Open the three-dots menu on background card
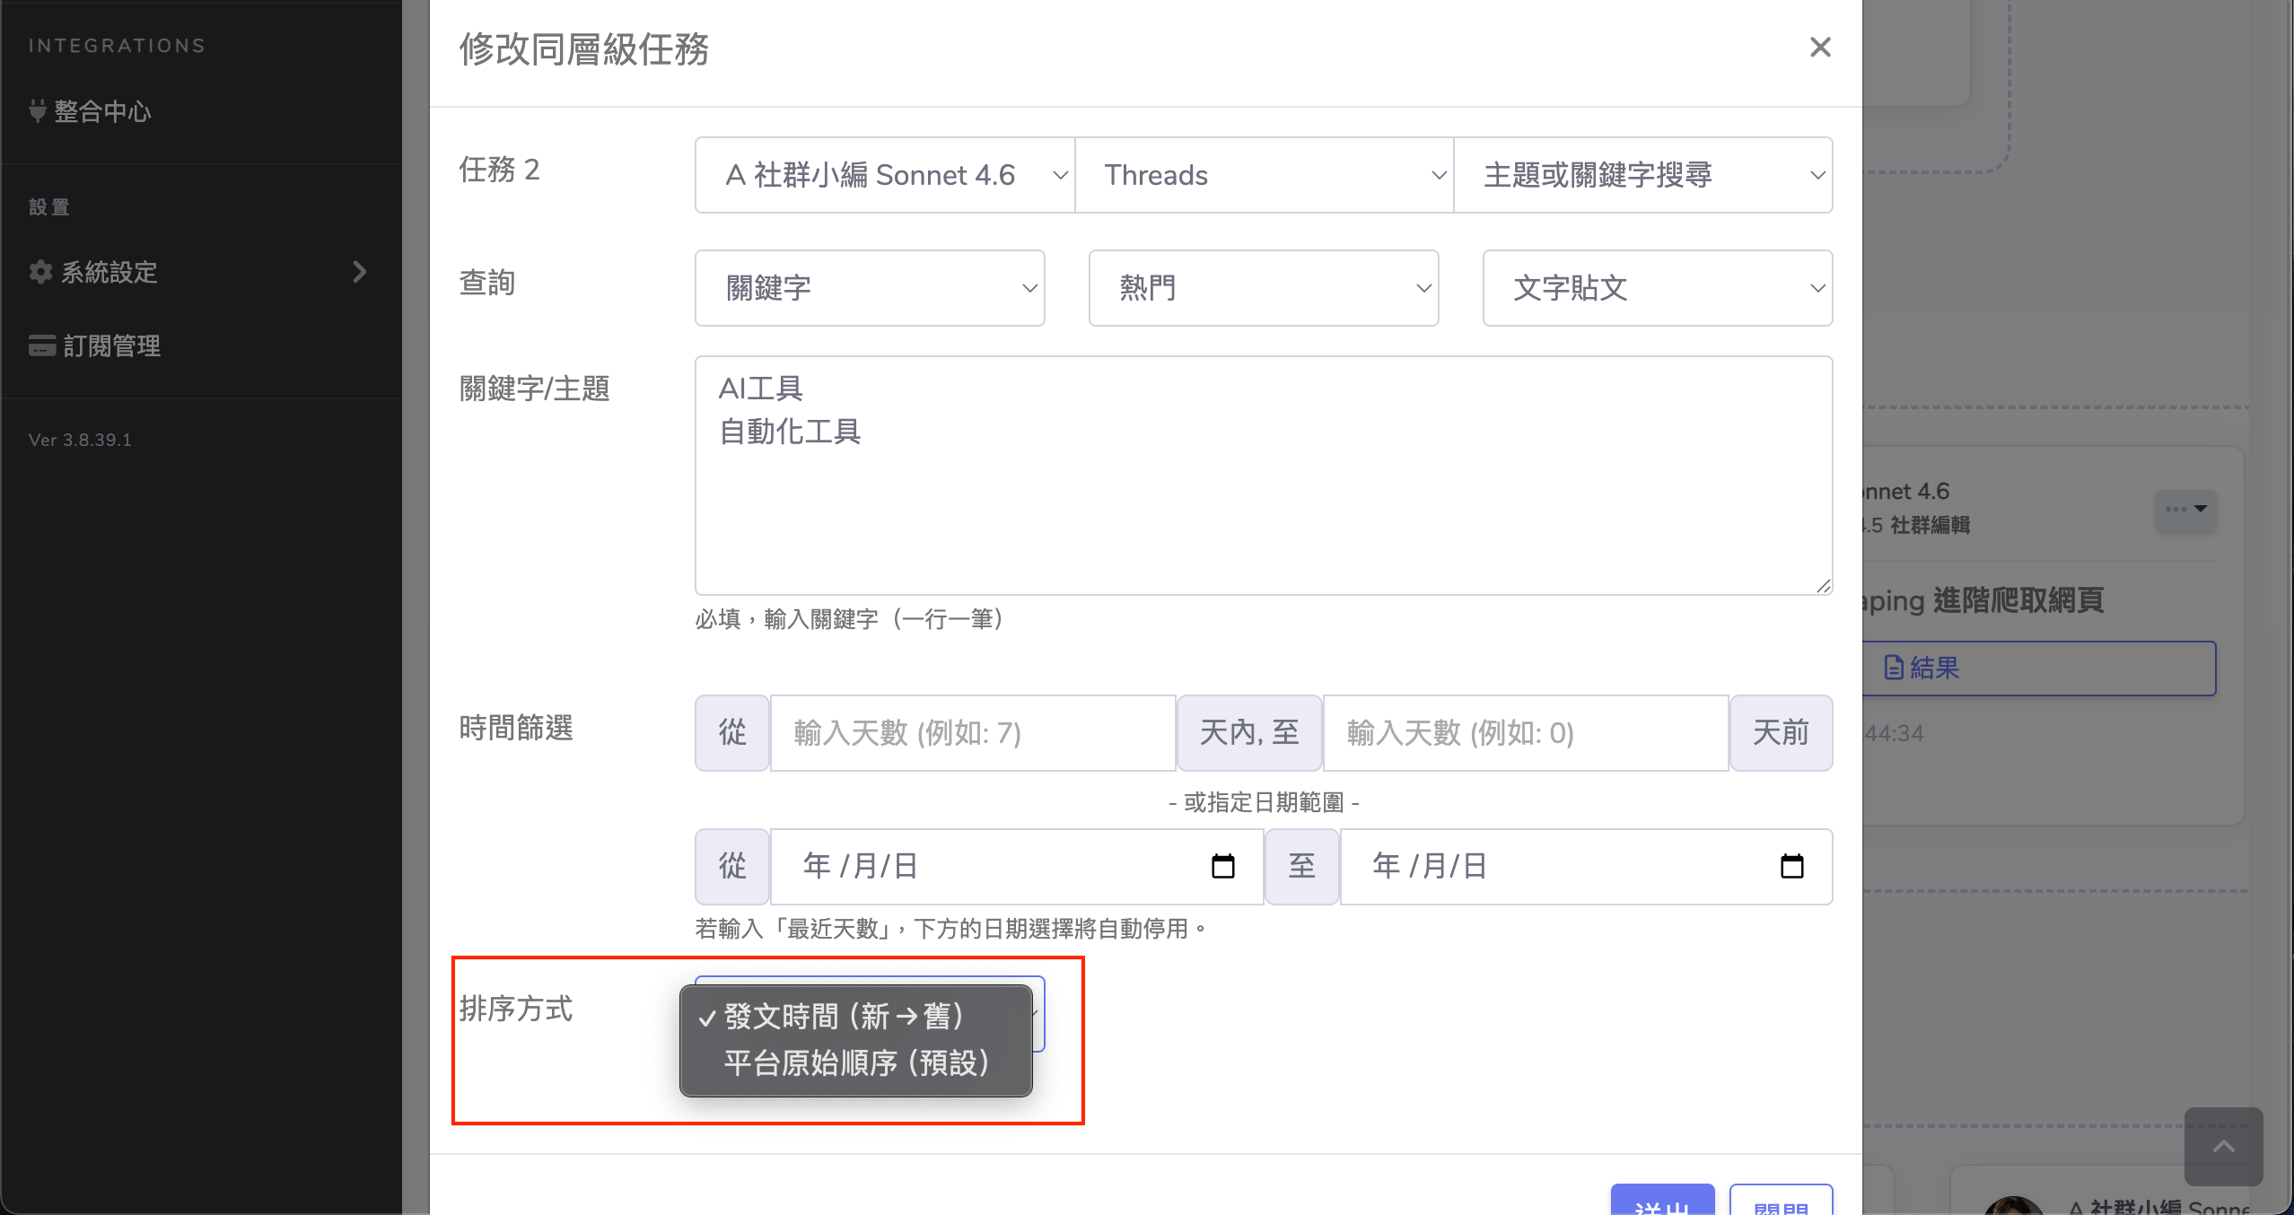This screenshot has height=1215, width=2294. (x=2185, y=510)
